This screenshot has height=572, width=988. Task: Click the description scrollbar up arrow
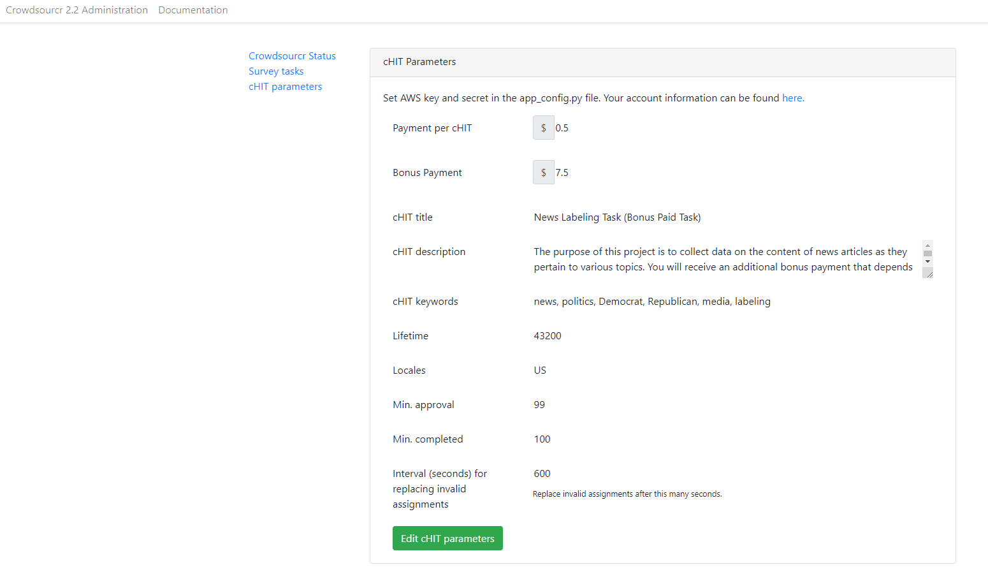click(927, 246)
